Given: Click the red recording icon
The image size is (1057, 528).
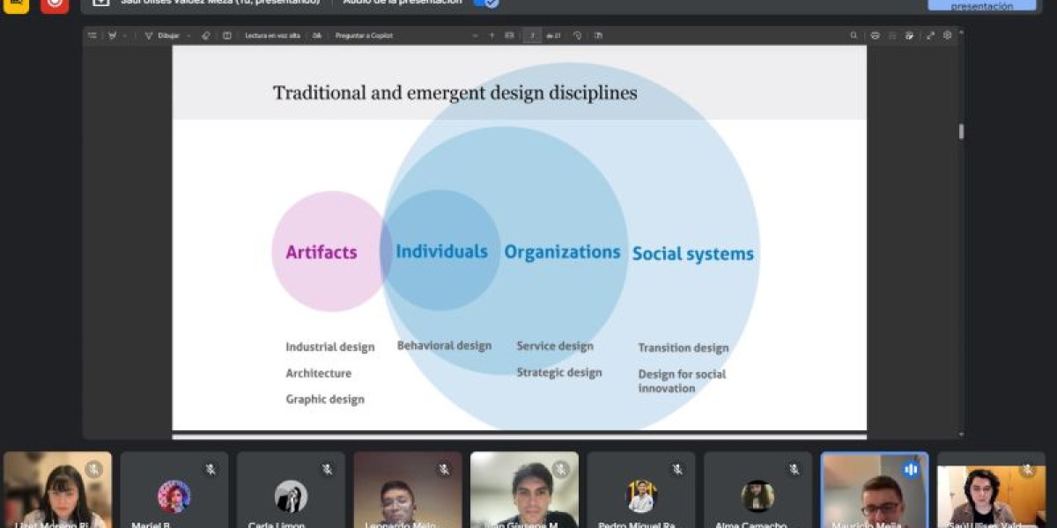Looking at the screenshot, I should 55,4.
